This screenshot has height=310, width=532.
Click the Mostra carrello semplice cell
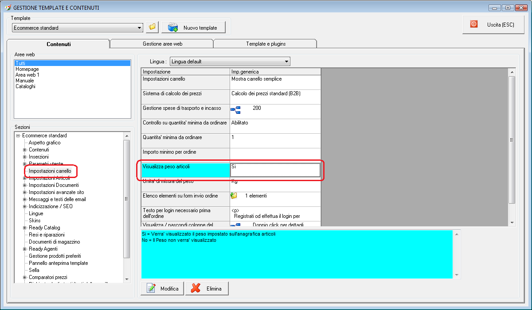pyautogui.click(x=275, y=82)
